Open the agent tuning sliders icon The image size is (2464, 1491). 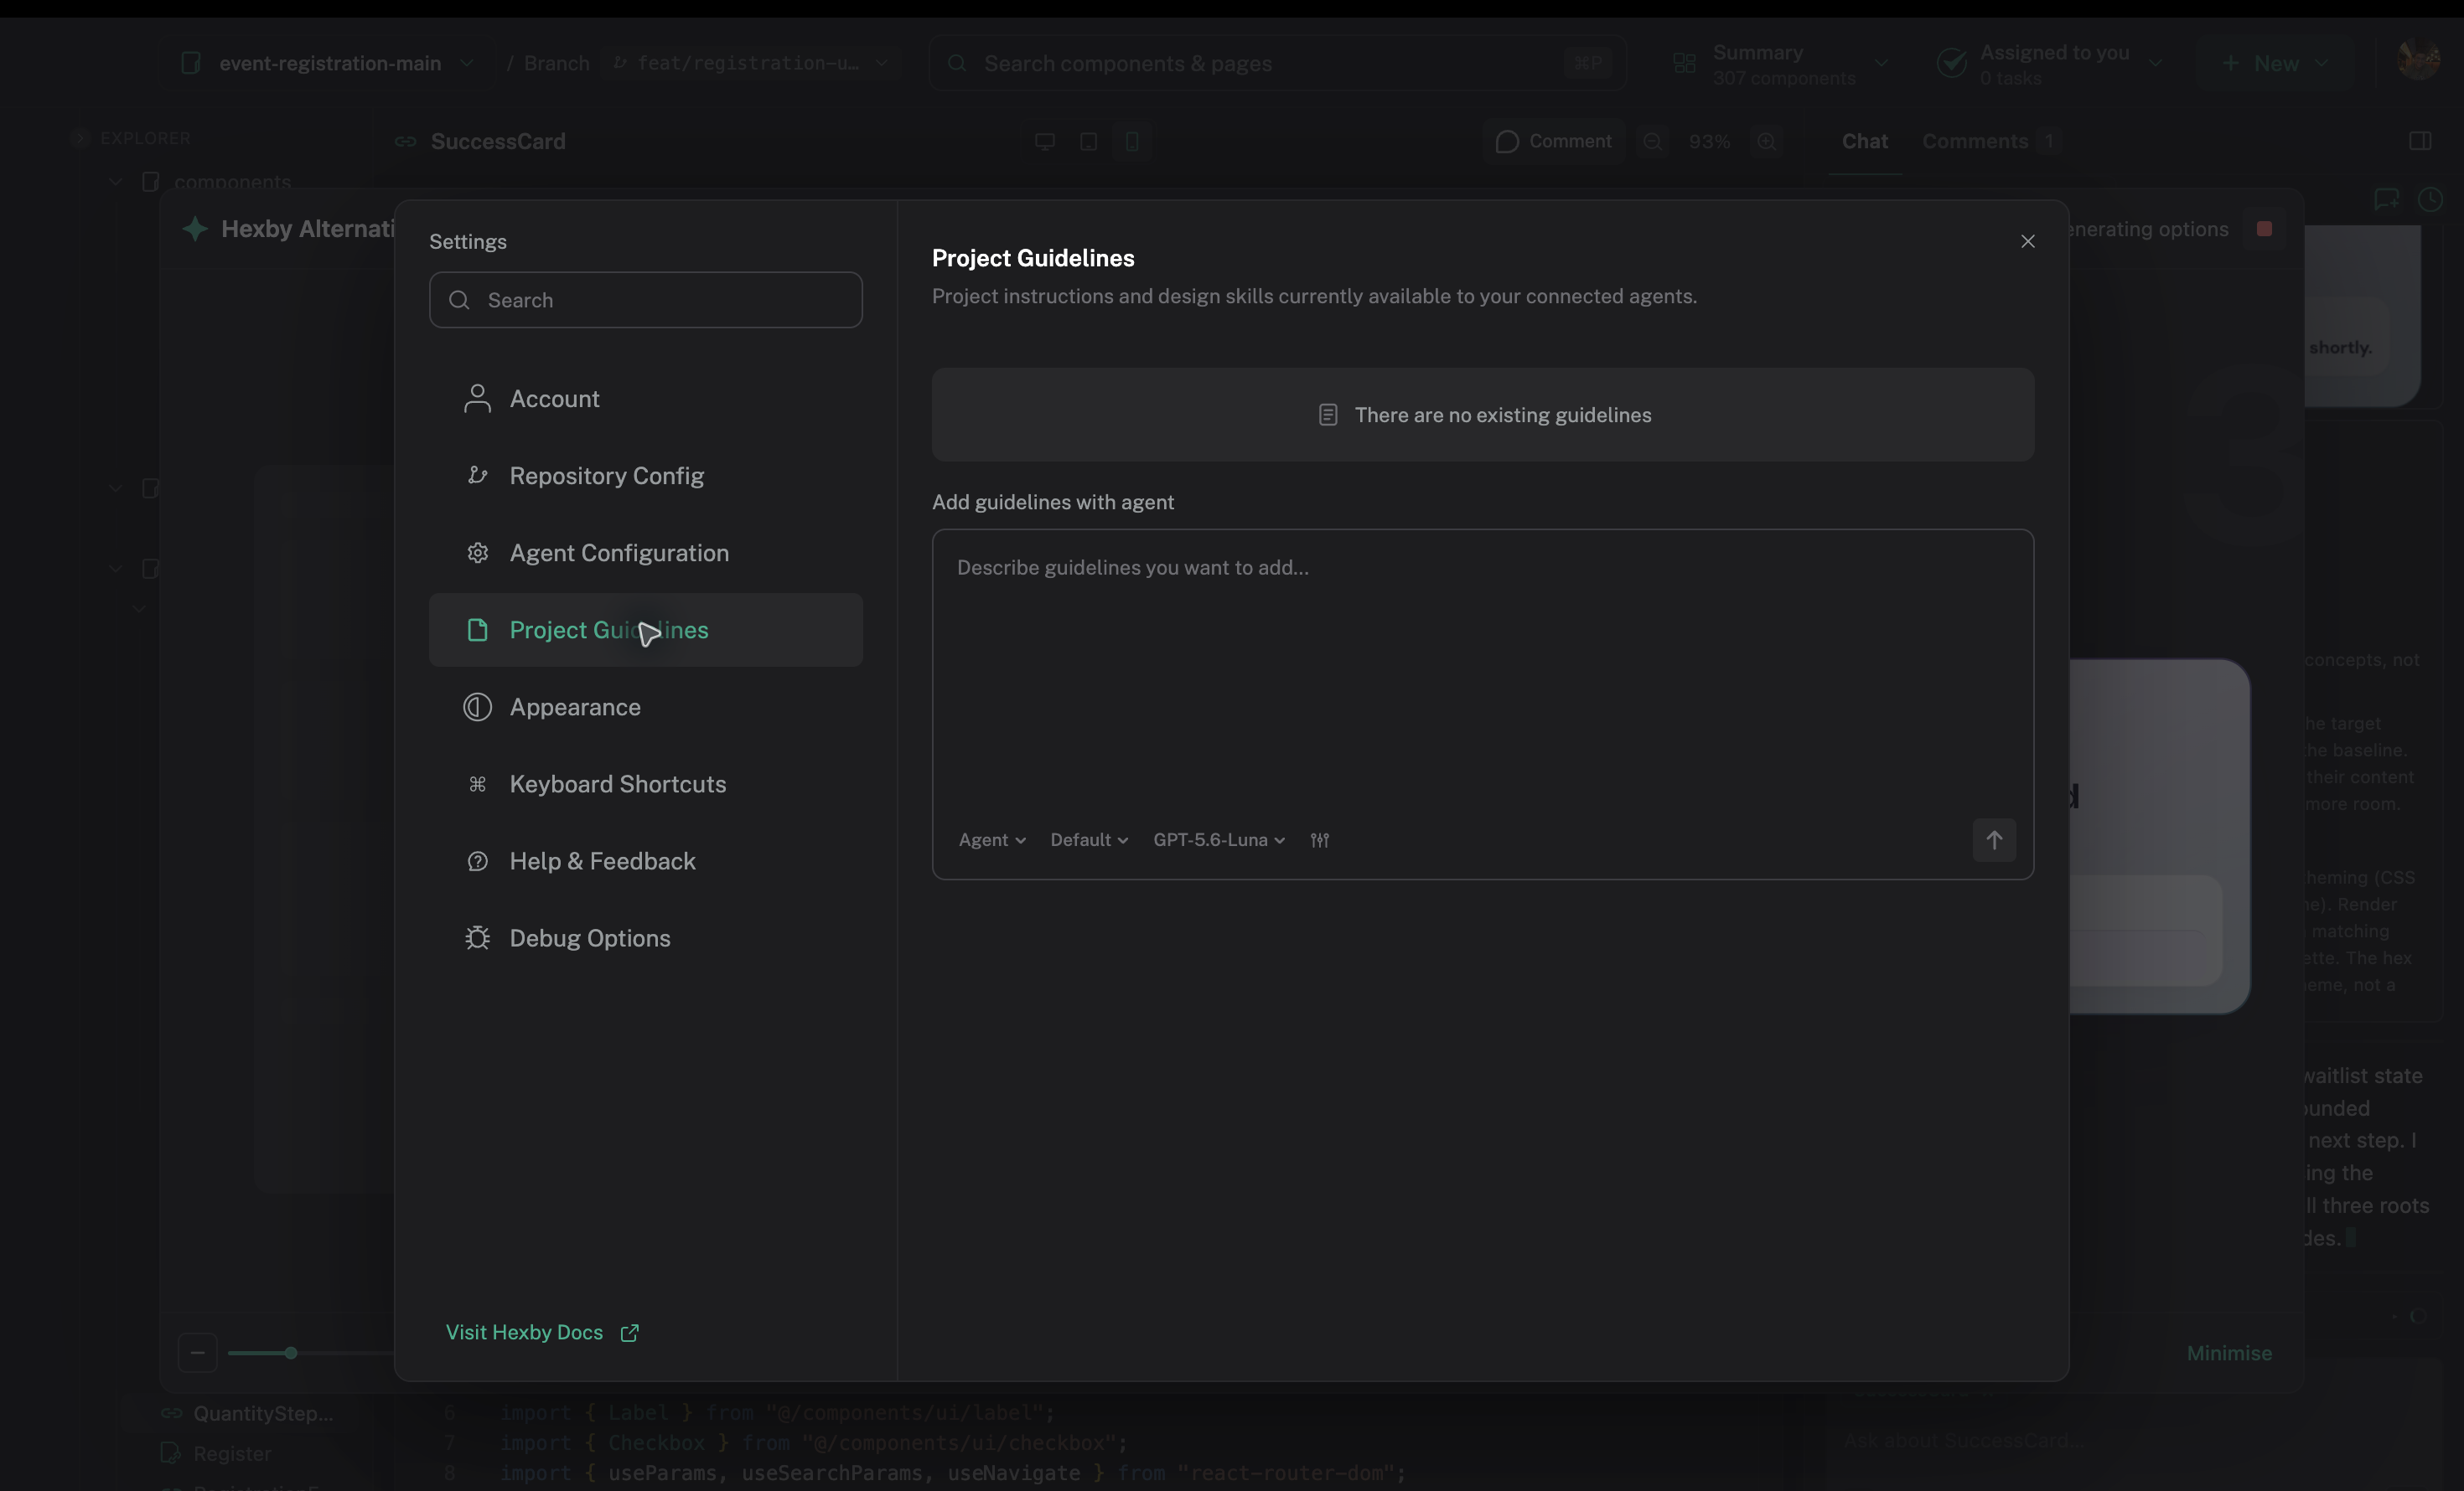pyautogui.click(x=1320, y=839)
